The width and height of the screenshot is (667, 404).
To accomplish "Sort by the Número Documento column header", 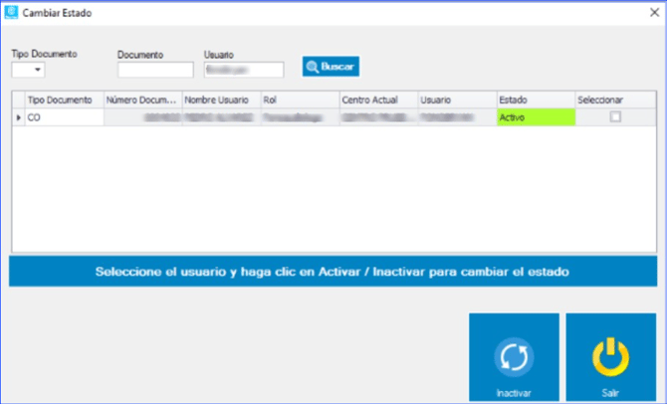I will pyautogui.click(x=141, y=101).
